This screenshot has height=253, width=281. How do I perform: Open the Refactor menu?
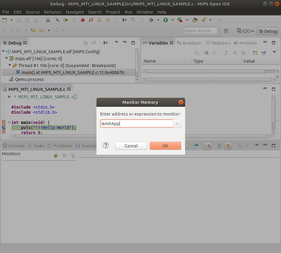(53, 12)
